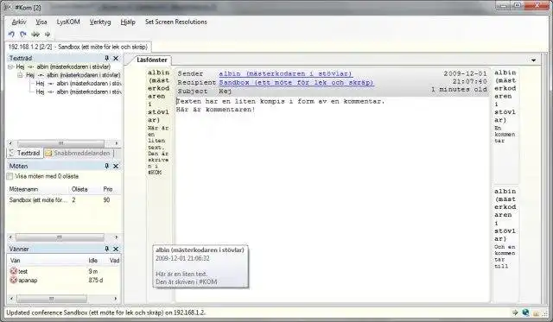Viewport: 553px width, 322px height.
Task: Select friend row test
Action: 63,271
